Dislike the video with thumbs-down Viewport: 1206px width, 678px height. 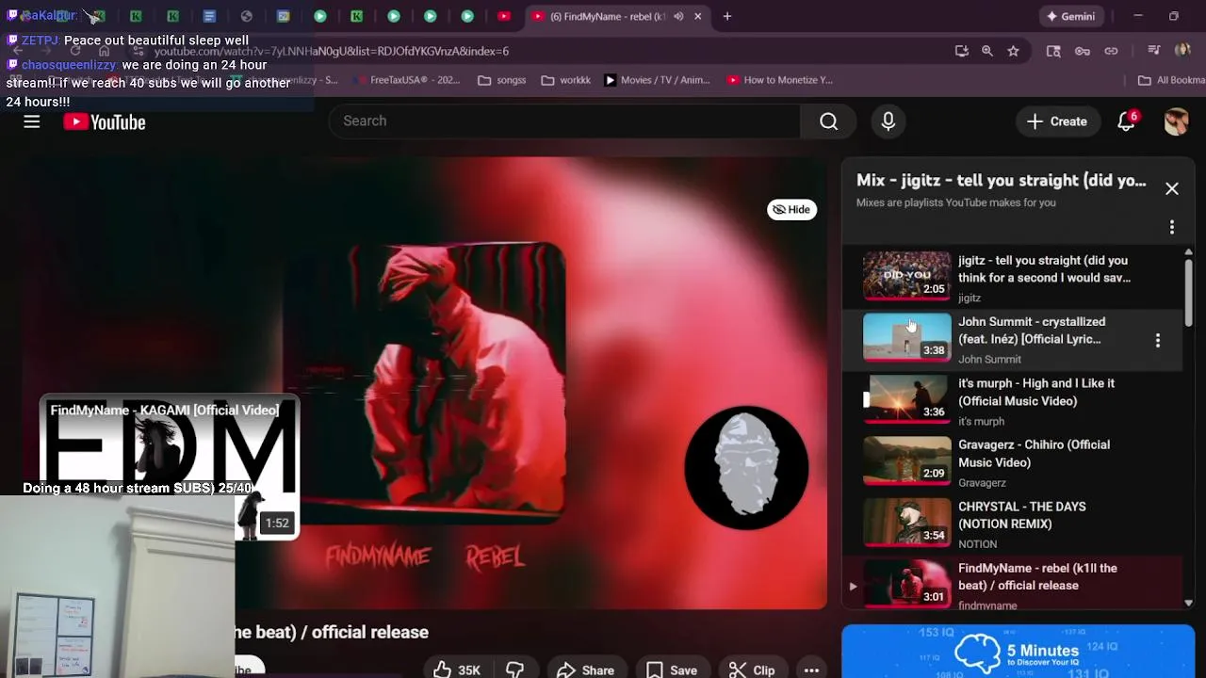point(515,670)
